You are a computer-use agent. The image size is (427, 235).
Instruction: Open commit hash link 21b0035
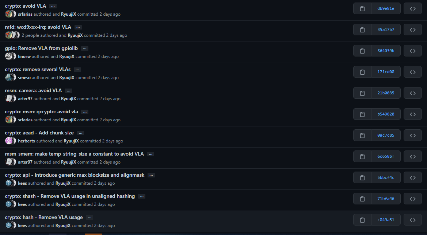click(x=386, y=93)
